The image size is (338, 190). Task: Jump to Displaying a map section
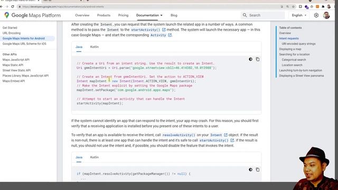tap(290, 49)
